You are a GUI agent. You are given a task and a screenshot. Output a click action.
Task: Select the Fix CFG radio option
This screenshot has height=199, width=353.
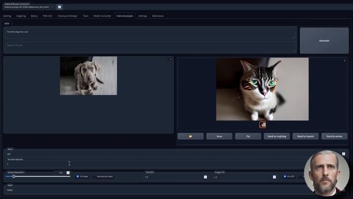pyautogui.click(x=289, y=176)
